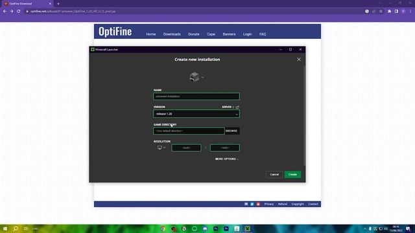This screenshot has width=415, height=233.
Task: Click the round icon left of share
Action: point(367,12)
